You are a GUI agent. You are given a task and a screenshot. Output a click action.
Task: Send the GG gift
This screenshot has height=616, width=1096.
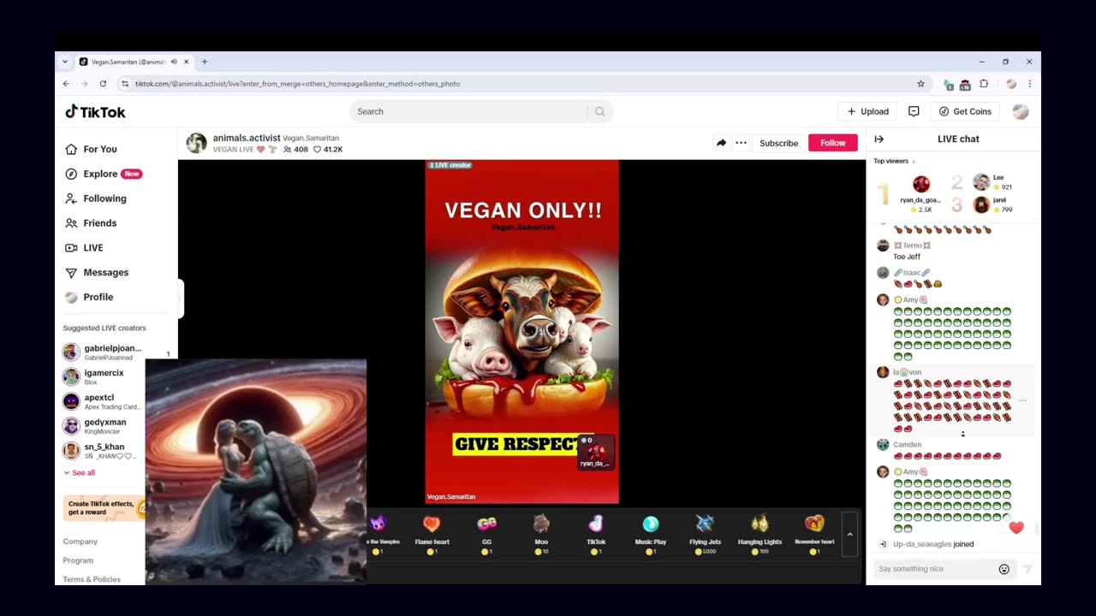pyautogui.click(x=486, y=534)
